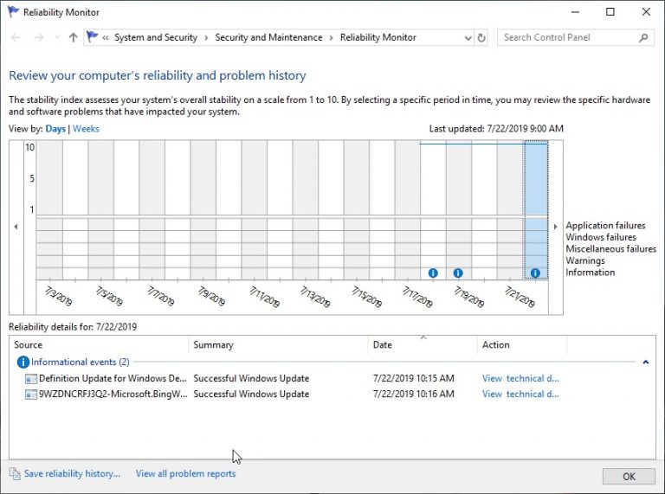This screenshot has width=665, height=494.
Task: Go up one level with Up arrow
Action: point(73,38)
